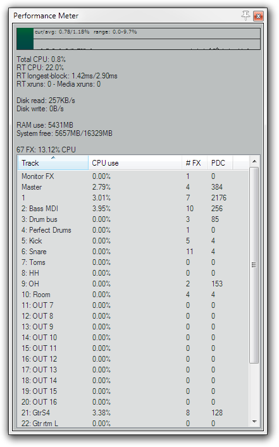Select the 10: Room track row
This screenshot has width=279, height=447.
[x=133, y=295]
